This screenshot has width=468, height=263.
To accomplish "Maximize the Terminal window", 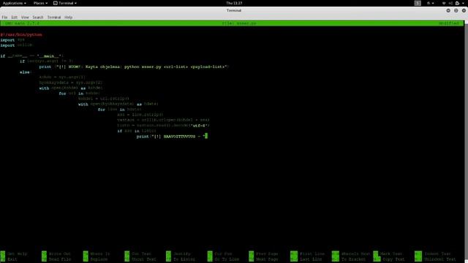I will pos(456,10).
